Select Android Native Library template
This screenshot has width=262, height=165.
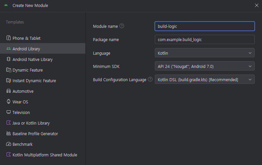click(43, 59)
